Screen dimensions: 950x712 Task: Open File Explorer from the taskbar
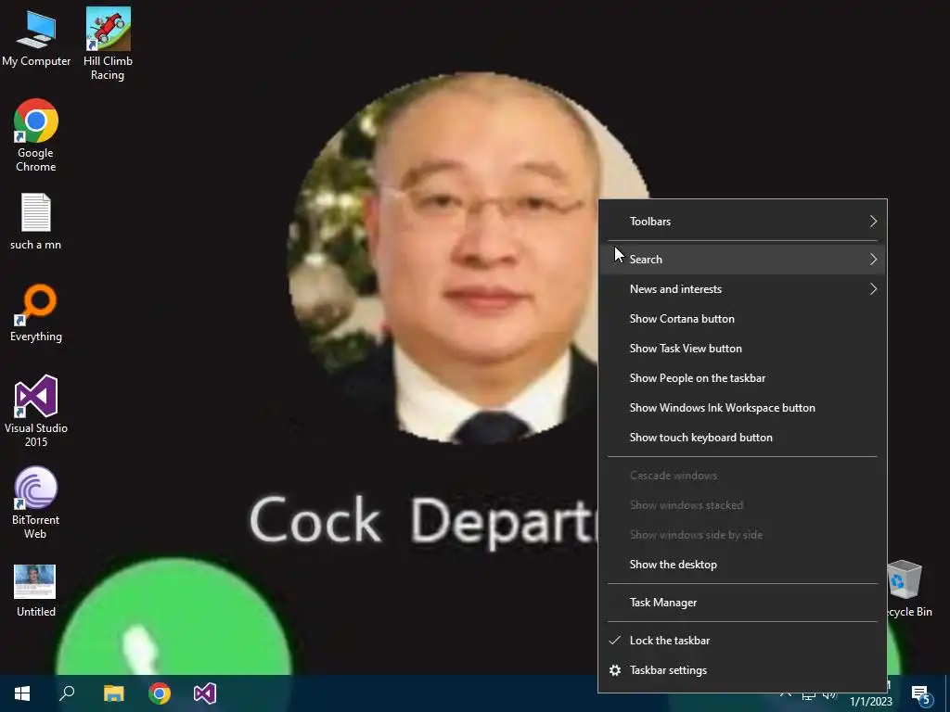(113, 693)
